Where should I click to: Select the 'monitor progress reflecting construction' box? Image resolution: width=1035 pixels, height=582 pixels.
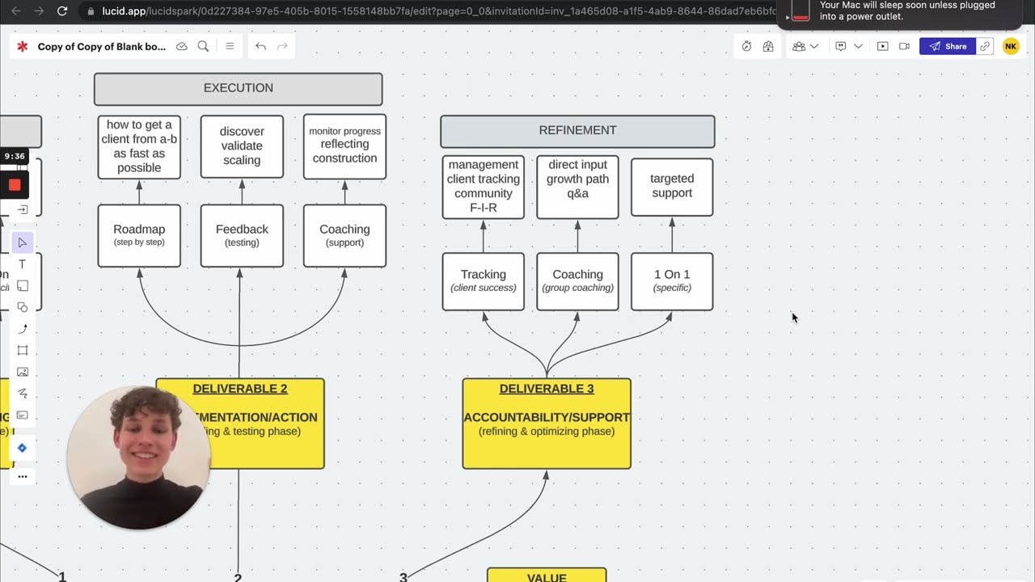coord(344,146)
